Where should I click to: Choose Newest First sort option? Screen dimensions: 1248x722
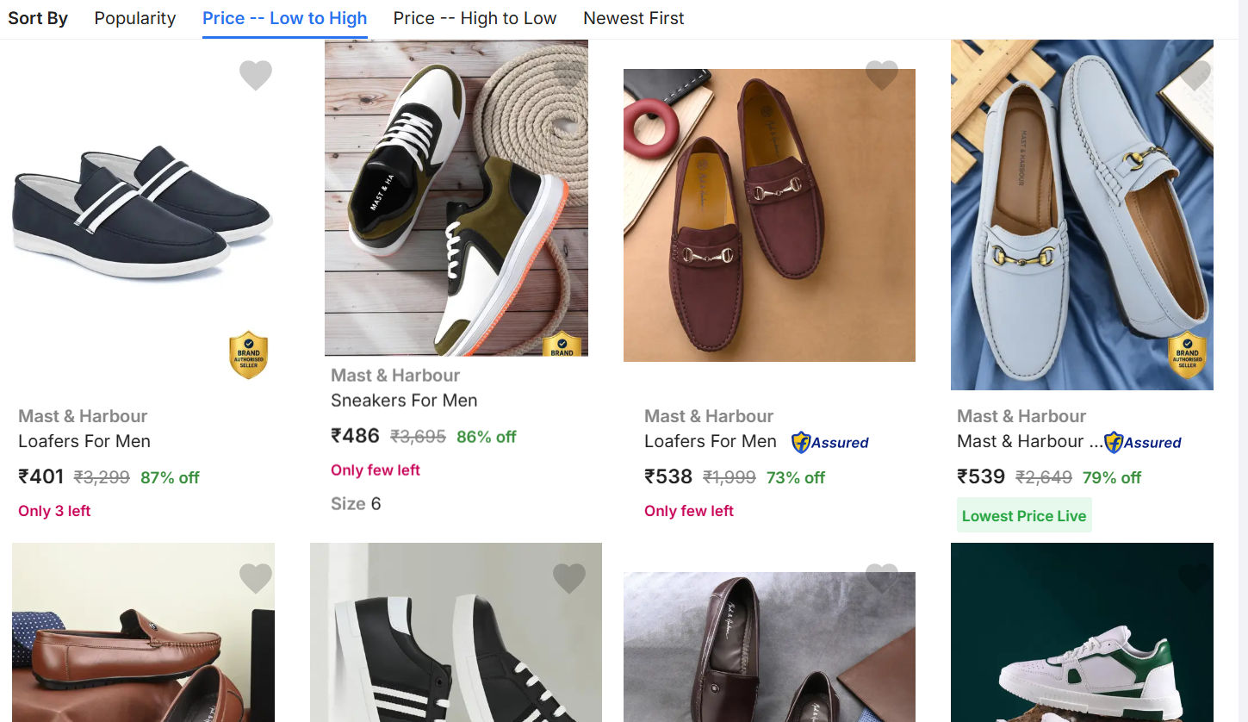[x=634, y=18]
